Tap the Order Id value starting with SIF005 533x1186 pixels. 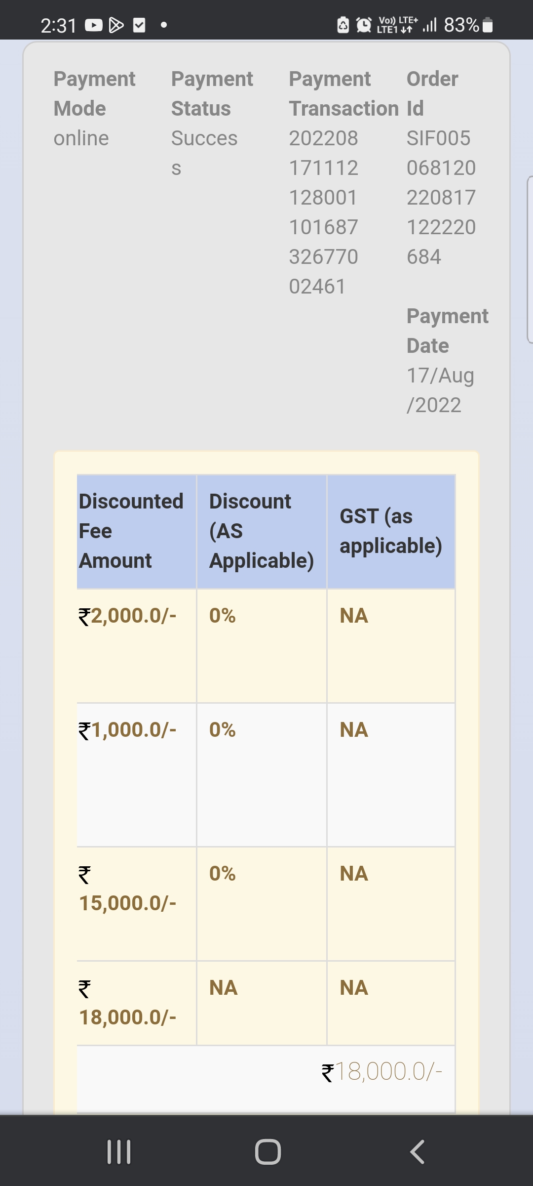[441, 198]
